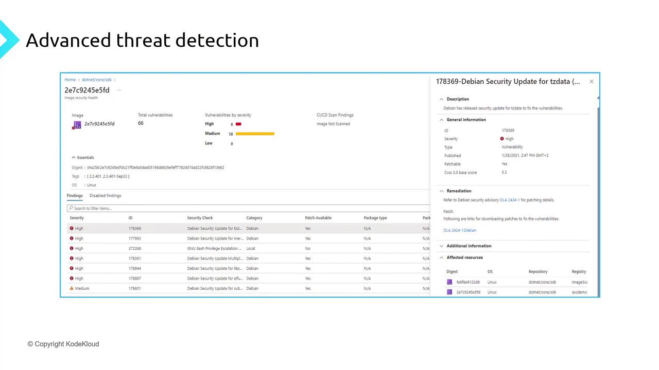Open the DLA 2424-1 advisory link
This screenshot has height=370, width=659.
tap(510, 200)
